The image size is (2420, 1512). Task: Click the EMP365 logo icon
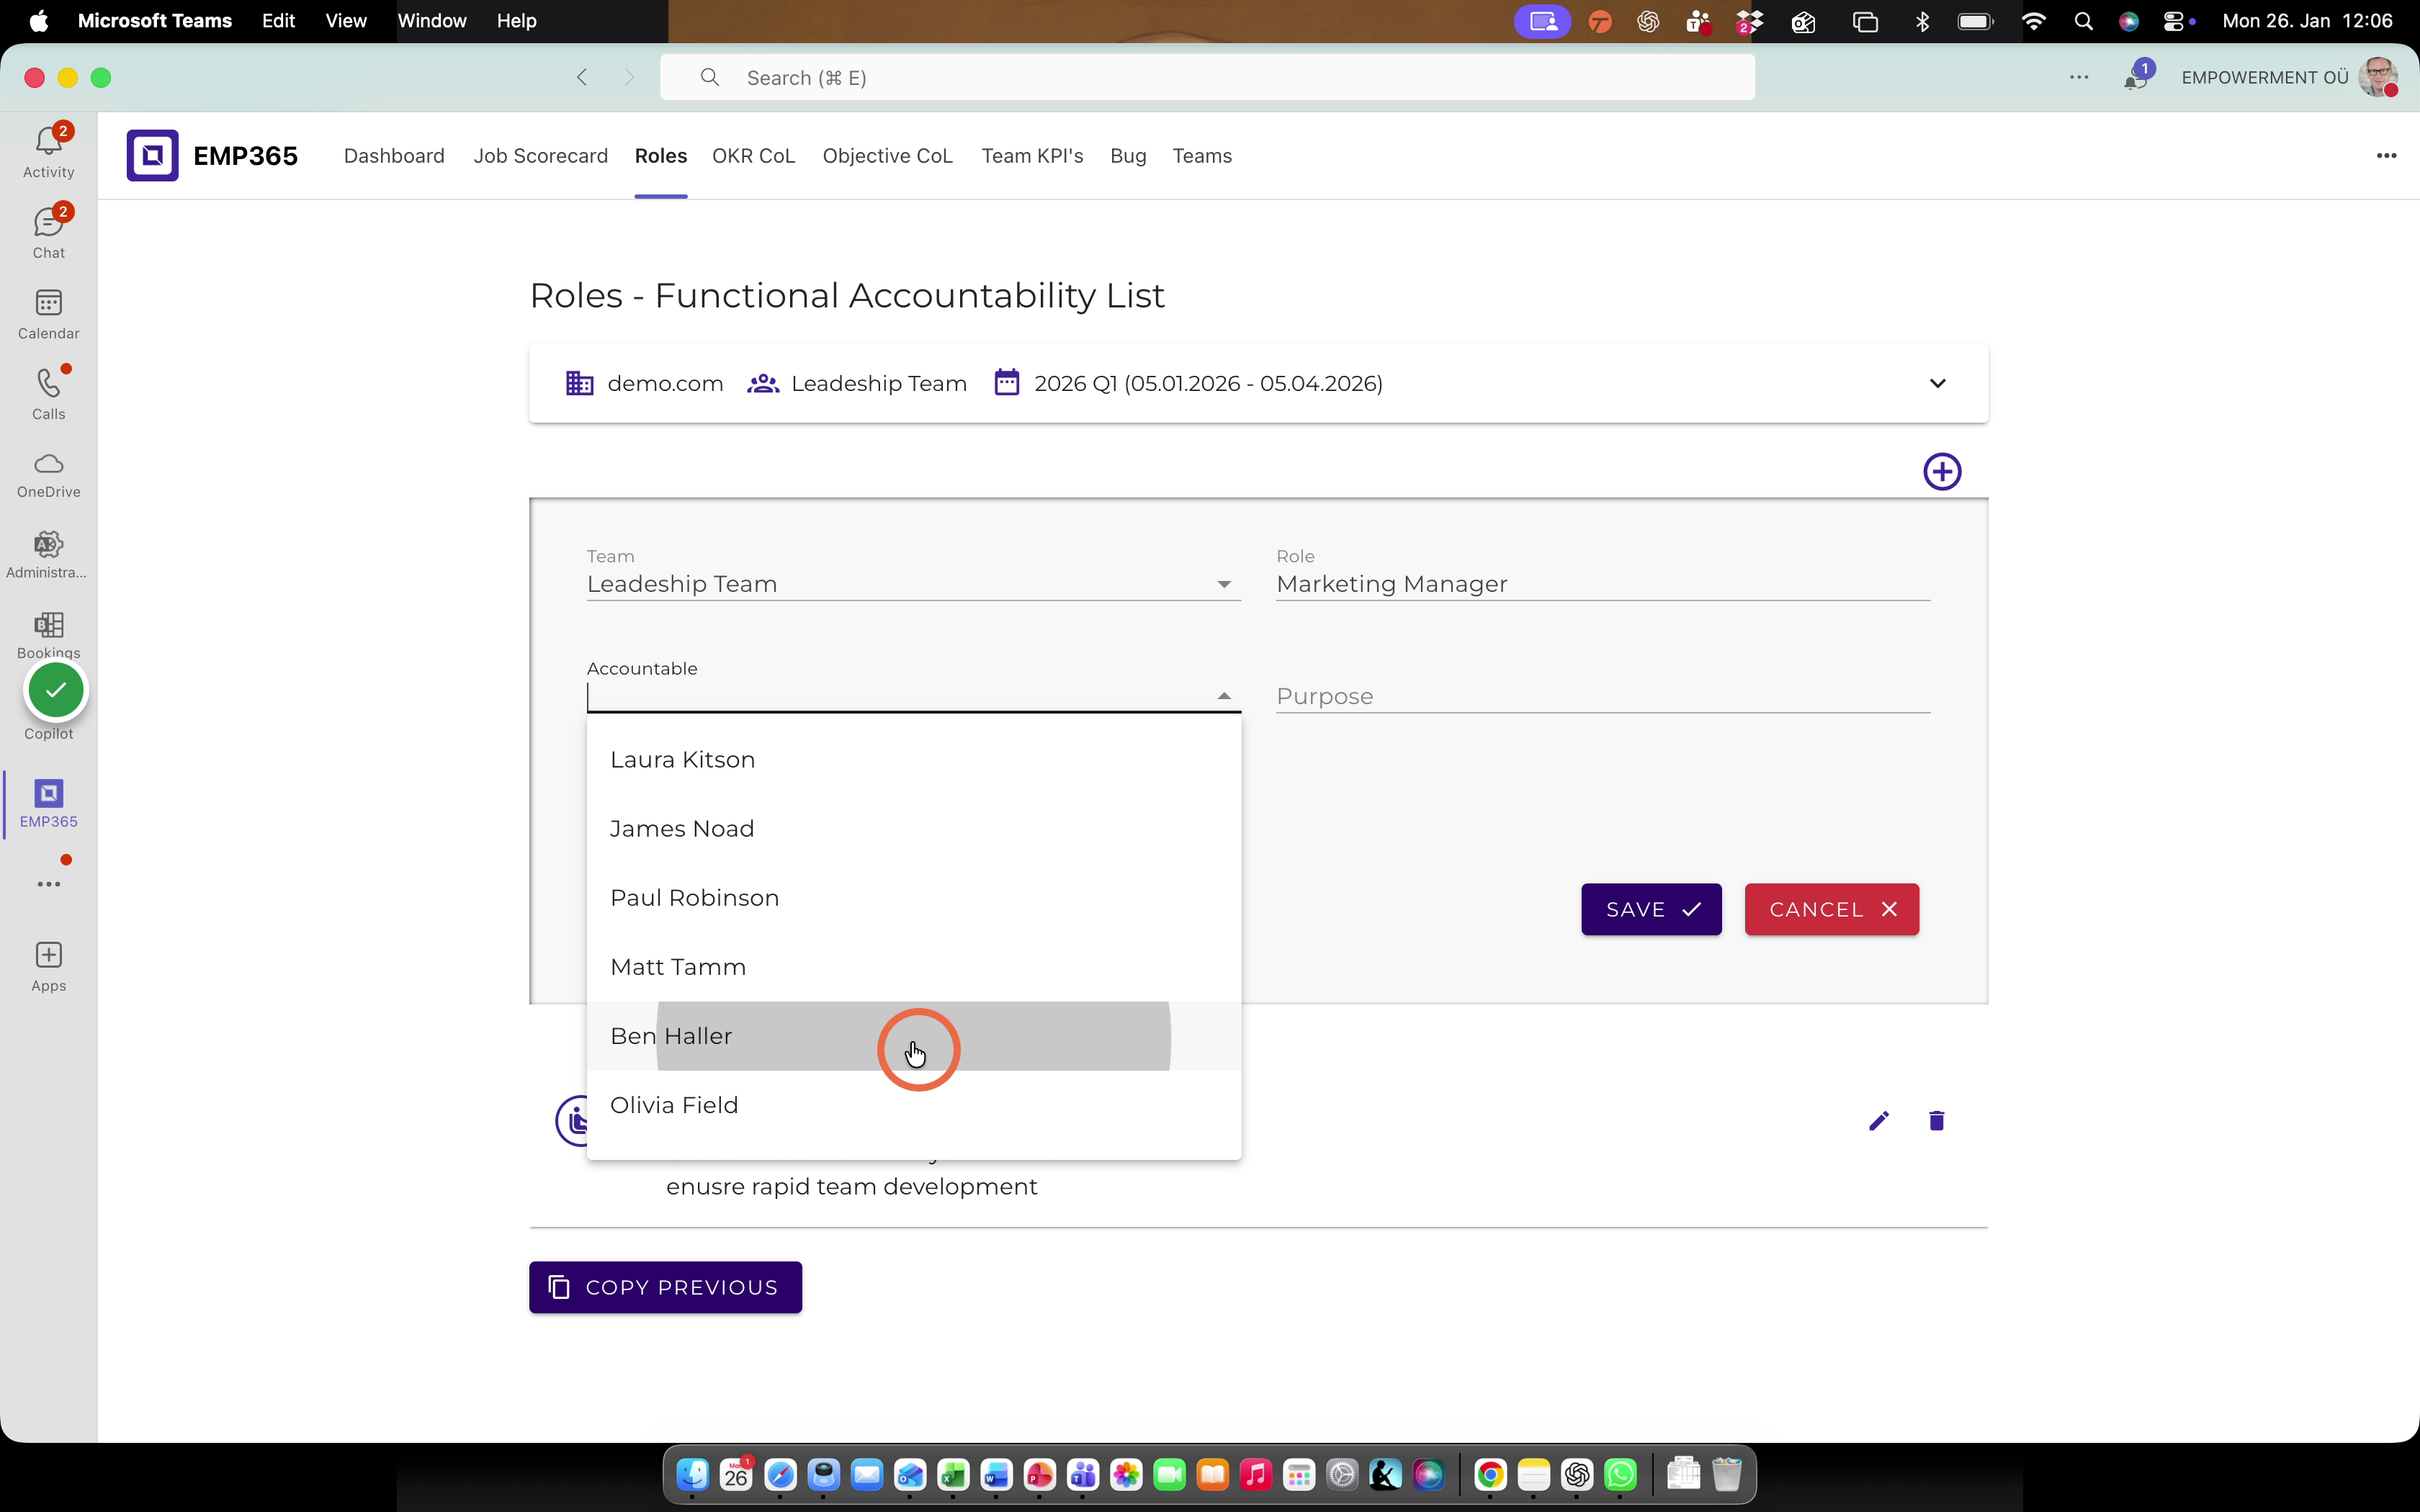(x=152, y=155)
